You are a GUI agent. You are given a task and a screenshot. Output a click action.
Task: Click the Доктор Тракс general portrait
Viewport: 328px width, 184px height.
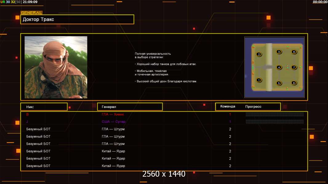coord(56,67)
